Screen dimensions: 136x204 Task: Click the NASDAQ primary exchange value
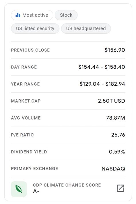point(113,169)
